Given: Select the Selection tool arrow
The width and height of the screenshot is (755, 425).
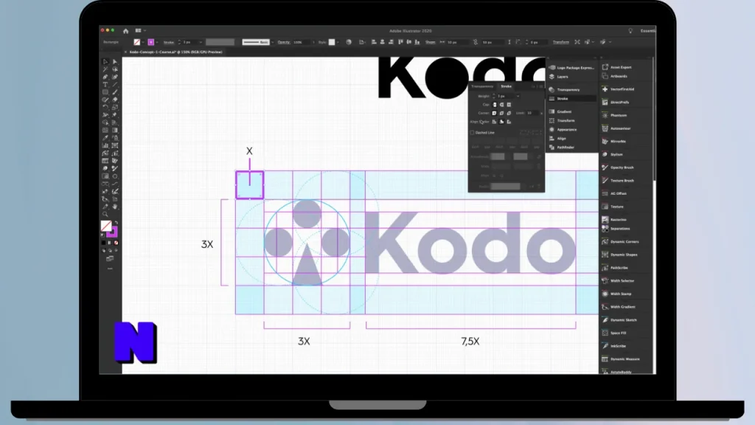Looking at the screenshot, I should 105,62.
